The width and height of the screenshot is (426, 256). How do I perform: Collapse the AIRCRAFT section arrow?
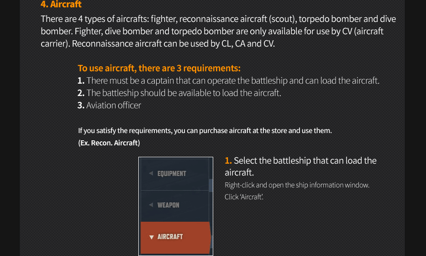(x=152, y=237)
